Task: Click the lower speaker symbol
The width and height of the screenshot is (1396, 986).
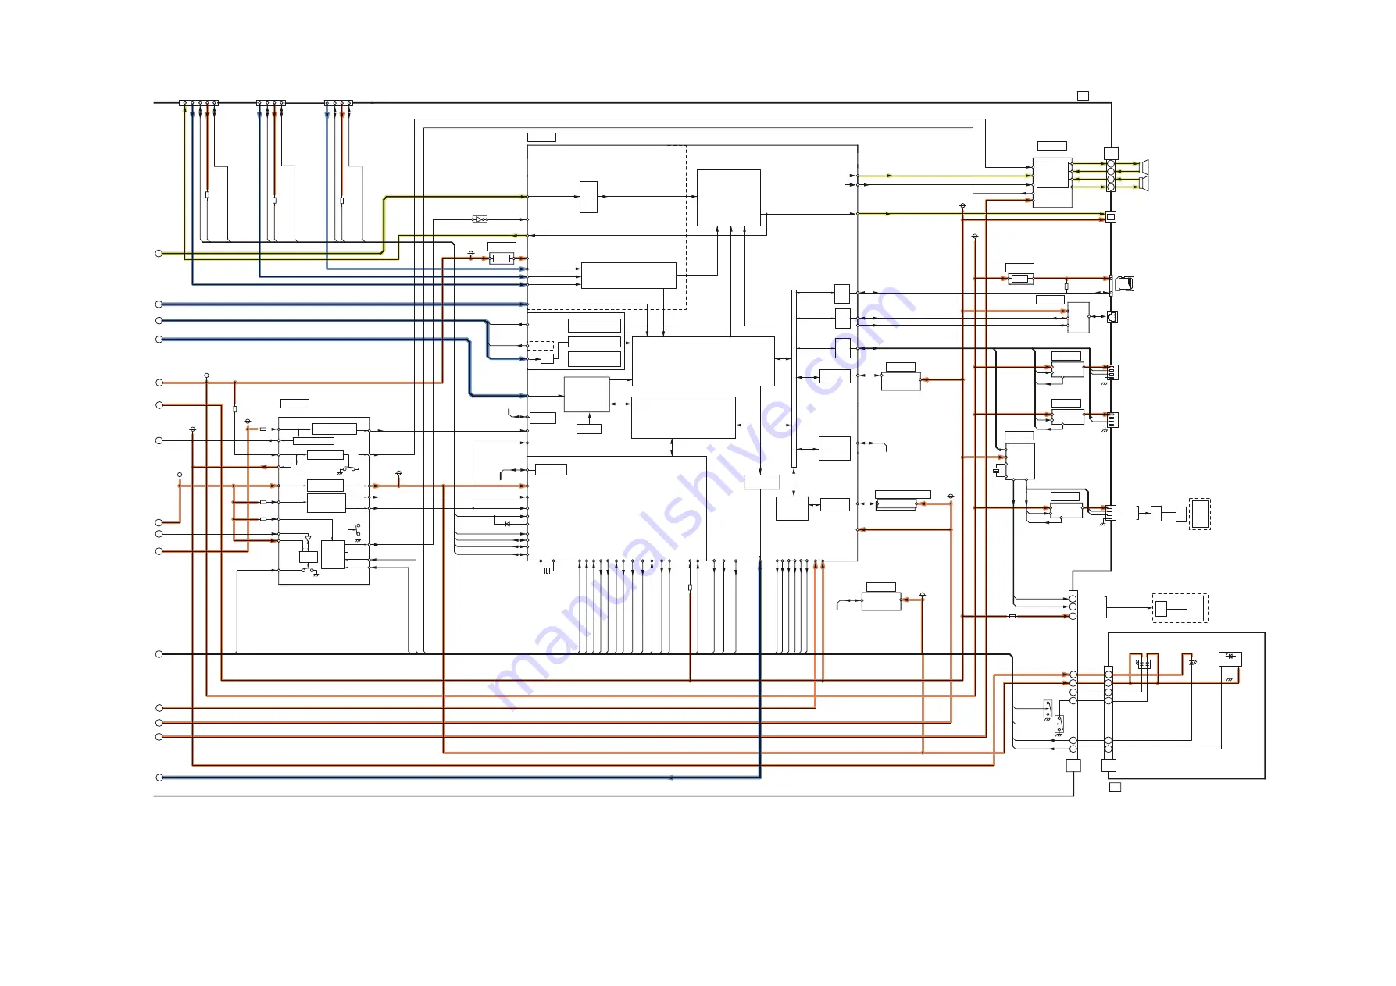Action: pos(1144,183)
